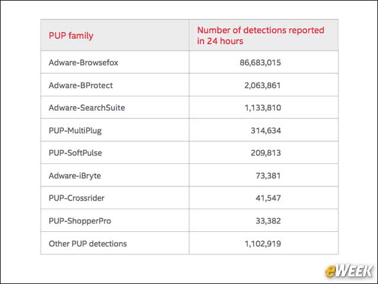Screen dimensions: 378x284
Task: Select the 33,382 detections cell
Action: click(268, 221)
